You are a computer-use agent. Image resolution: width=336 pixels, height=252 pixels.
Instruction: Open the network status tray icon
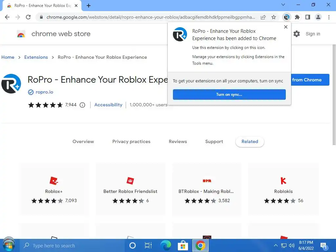[284, 245]
